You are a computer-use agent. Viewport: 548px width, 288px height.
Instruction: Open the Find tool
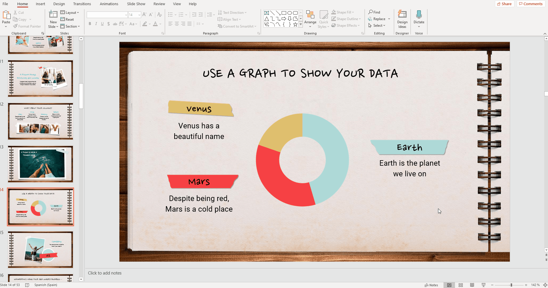(375, 12)
